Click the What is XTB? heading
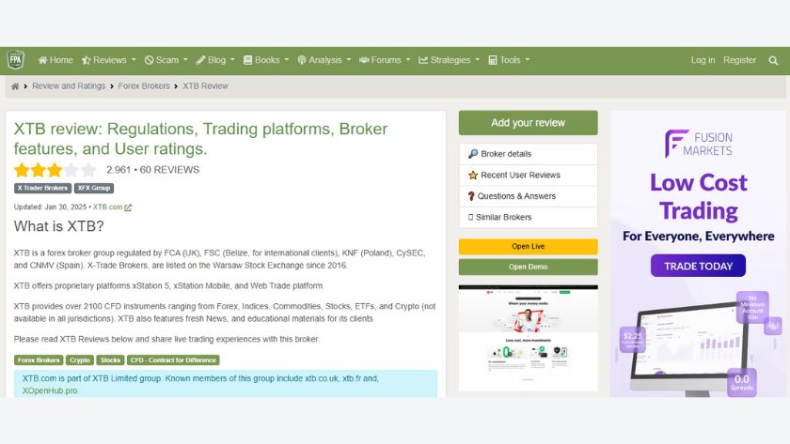The width and height of the screenshot is (790, 444). tap(59, 226)
